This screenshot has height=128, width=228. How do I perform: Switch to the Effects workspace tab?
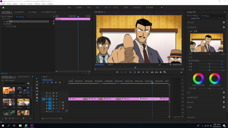[x=106, y=7]
